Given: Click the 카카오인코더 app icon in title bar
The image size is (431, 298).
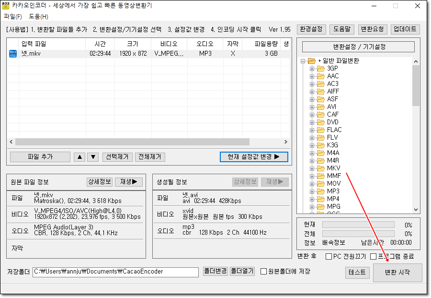Looking at the screenshot, I should (x=5, y=5).
